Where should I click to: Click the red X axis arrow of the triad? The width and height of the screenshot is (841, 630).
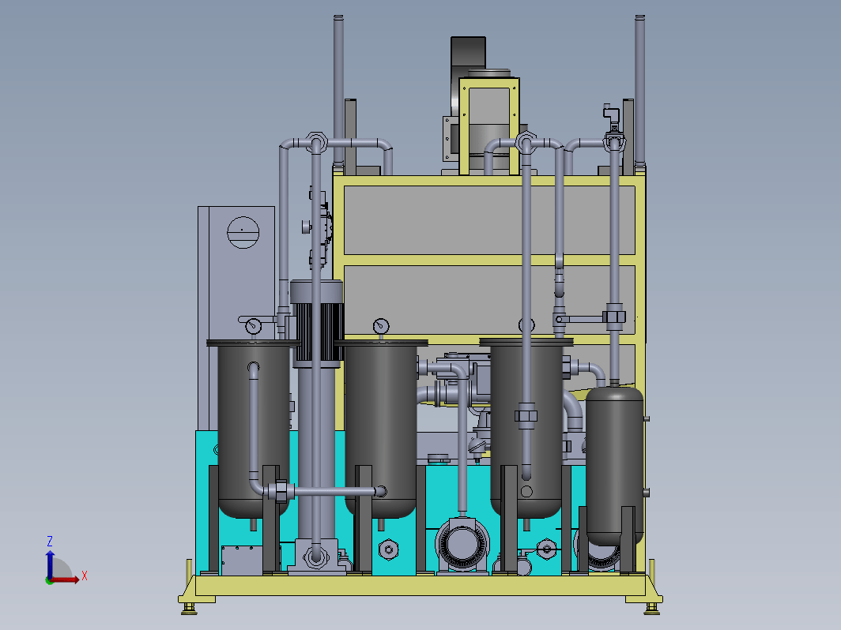(x=66, y=579)
